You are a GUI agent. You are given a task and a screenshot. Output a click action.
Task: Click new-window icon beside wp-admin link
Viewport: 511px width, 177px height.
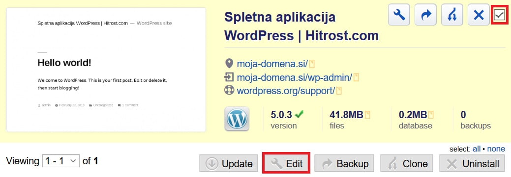pos(356,77)
